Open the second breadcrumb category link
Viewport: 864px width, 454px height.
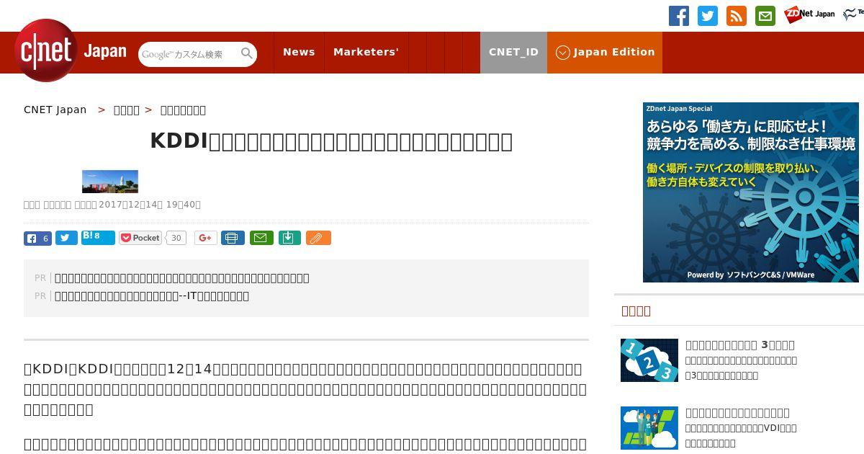pos(127,110)
